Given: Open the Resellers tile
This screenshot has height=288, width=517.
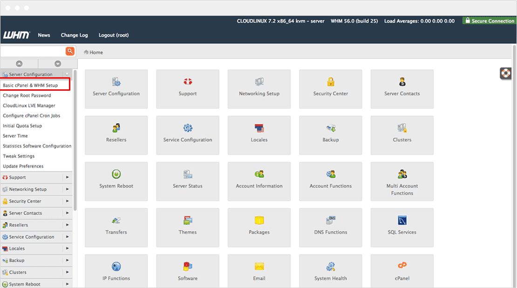Looking at the screenshot, I should point(116,135).
